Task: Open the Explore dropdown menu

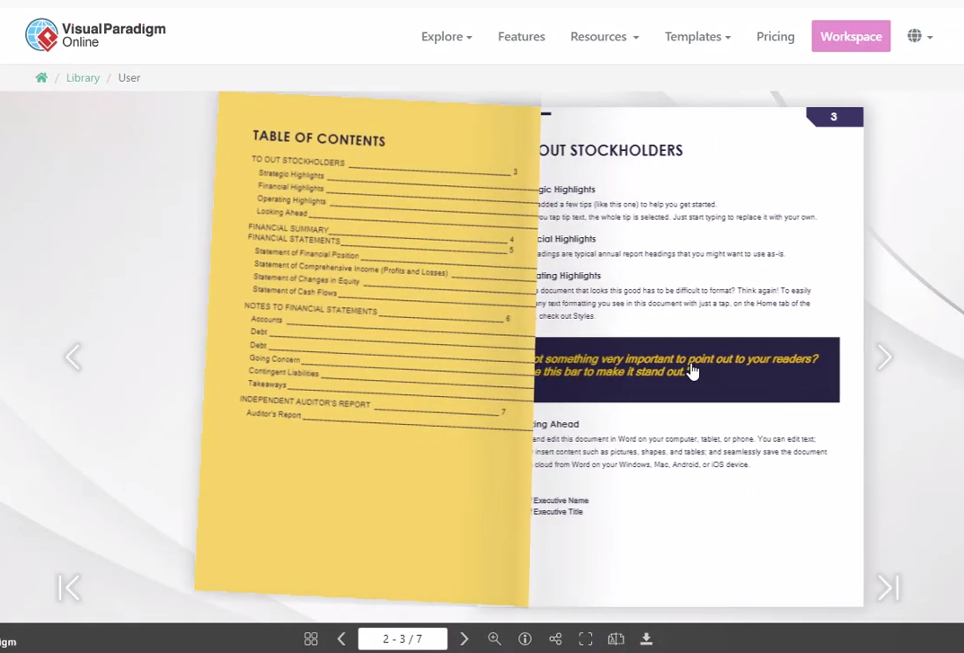Action: coord(447,36)
